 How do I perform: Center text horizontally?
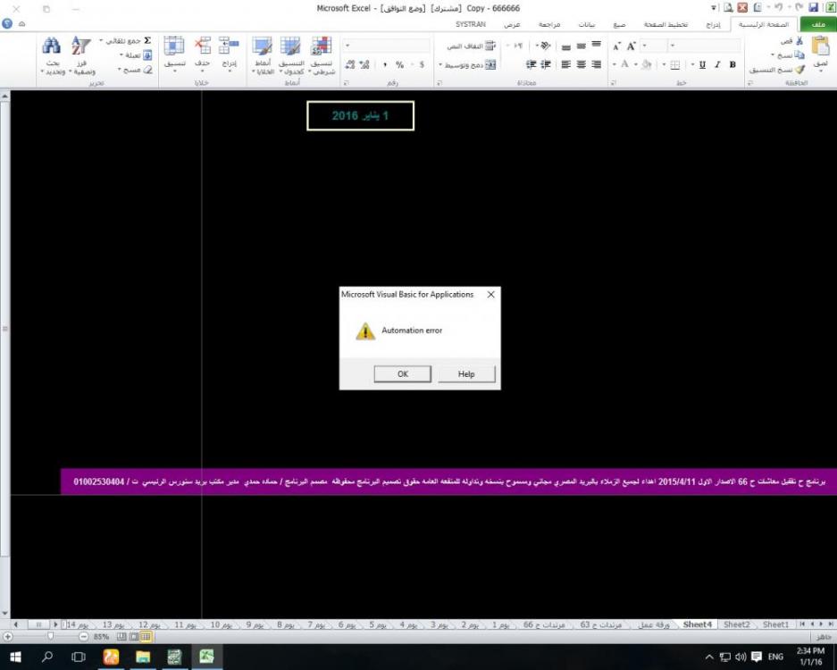582,64
